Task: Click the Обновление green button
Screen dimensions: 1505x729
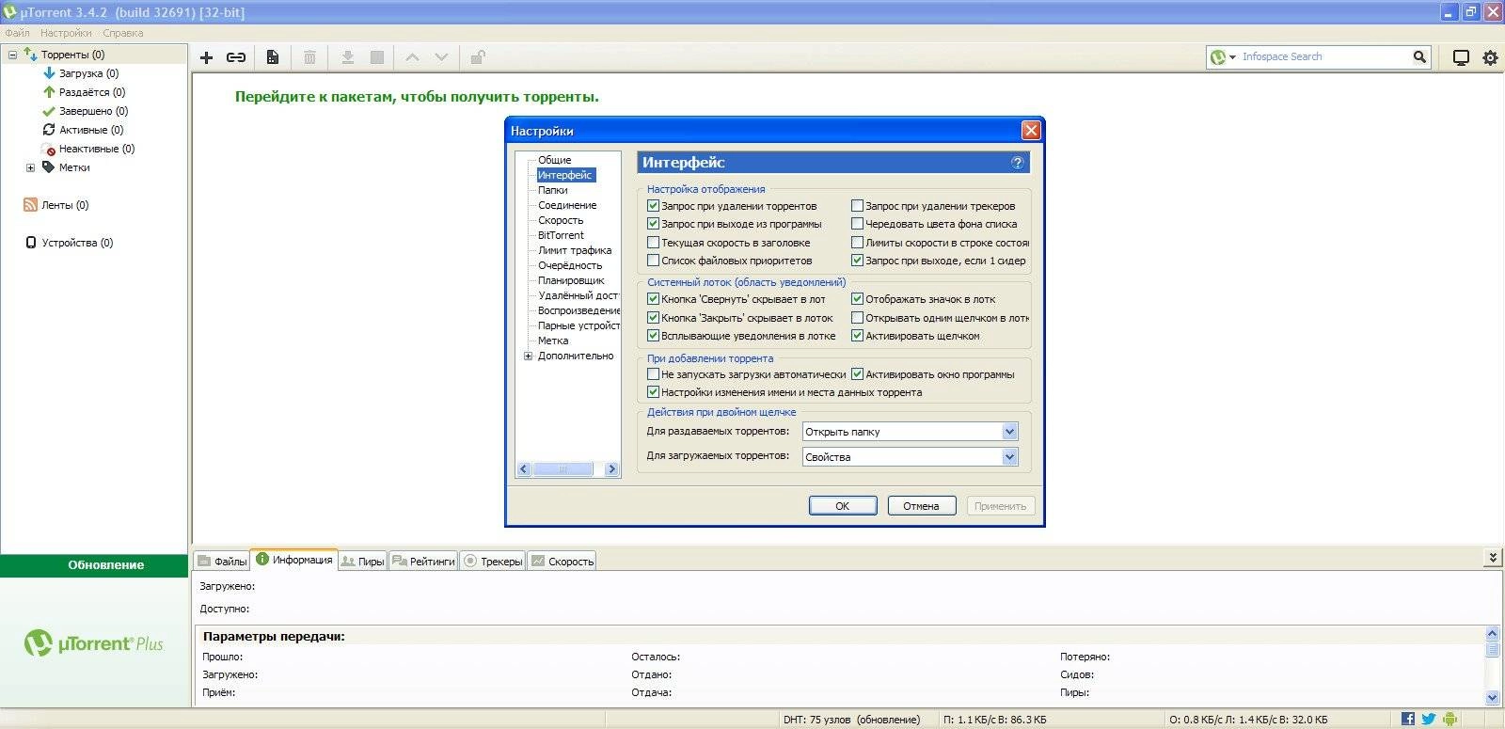Action: click(x=94, y=565)
